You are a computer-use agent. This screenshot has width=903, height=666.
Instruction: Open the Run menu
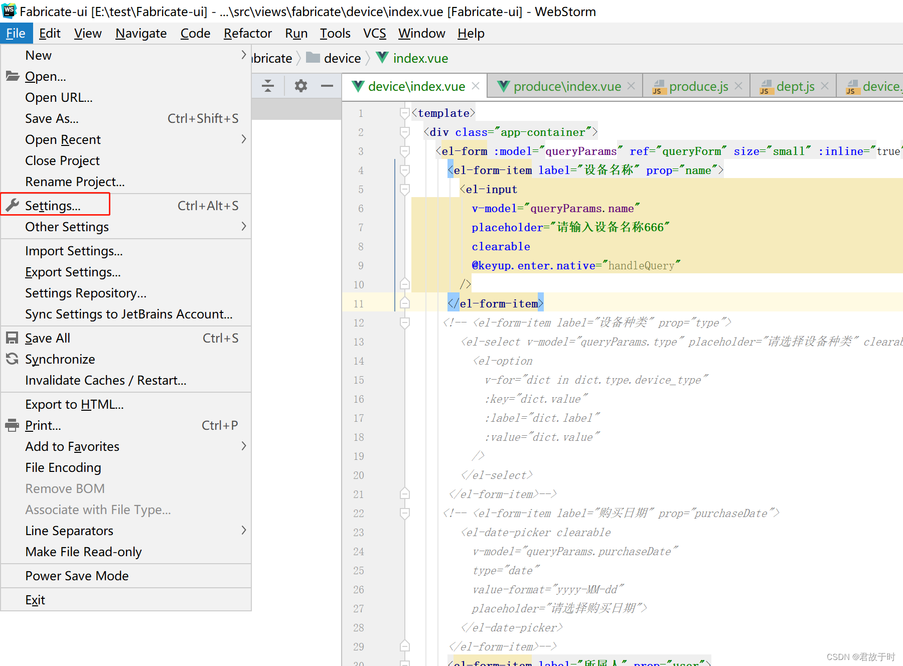296,34
